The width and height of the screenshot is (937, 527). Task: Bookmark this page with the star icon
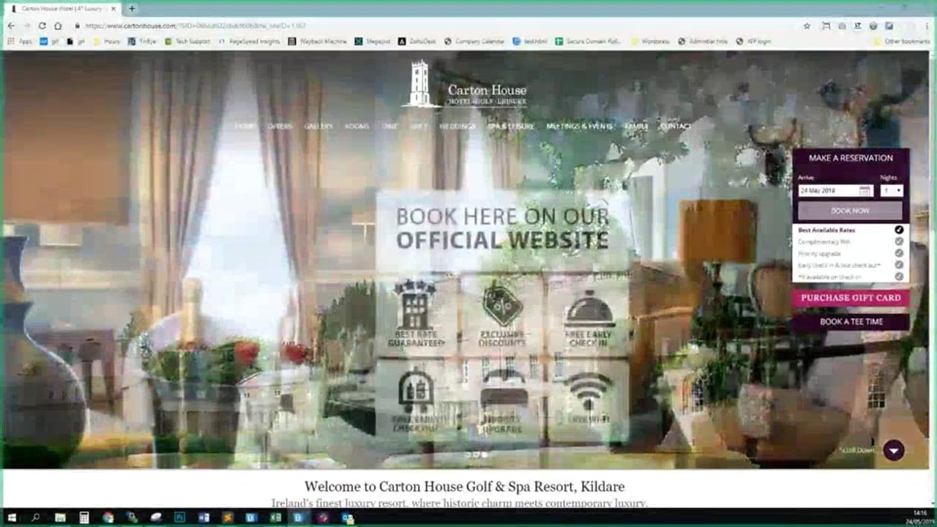[x=807, y=26]
